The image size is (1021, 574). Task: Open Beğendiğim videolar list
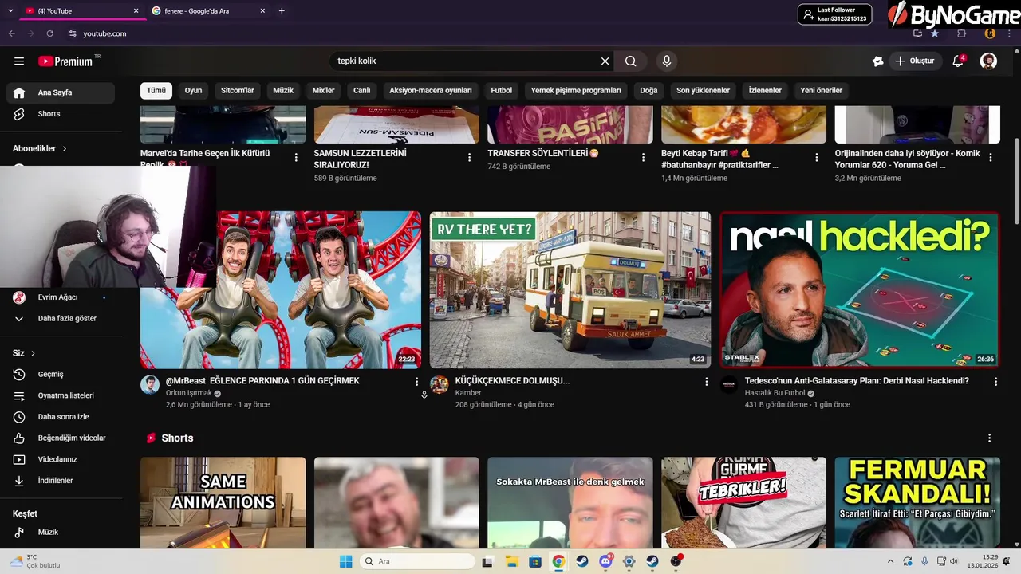(x=61, y=438)
